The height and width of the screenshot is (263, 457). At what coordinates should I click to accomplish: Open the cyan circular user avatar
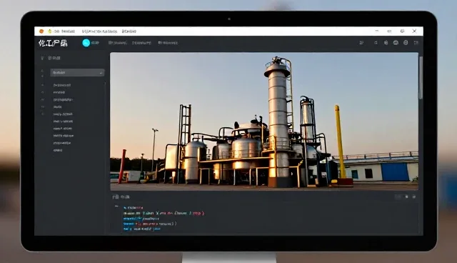pos(86,43)
